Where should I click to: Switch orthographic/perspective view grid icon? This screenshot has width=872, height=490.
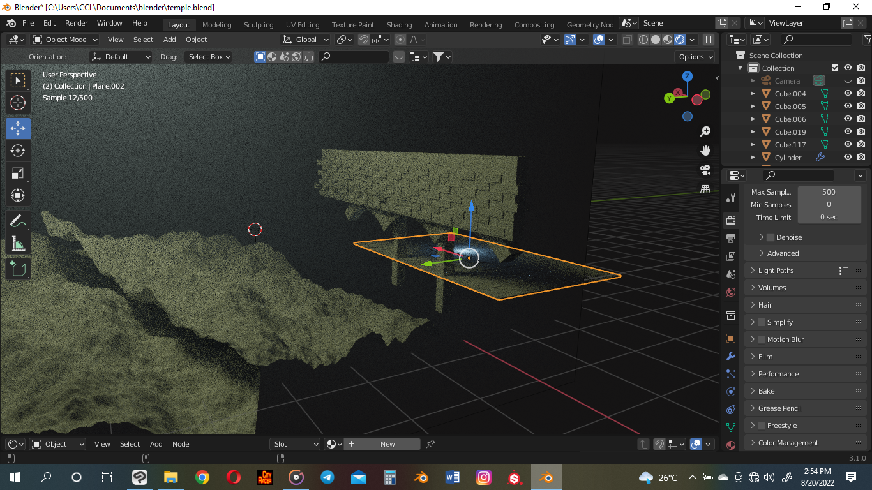pos(705,189)
